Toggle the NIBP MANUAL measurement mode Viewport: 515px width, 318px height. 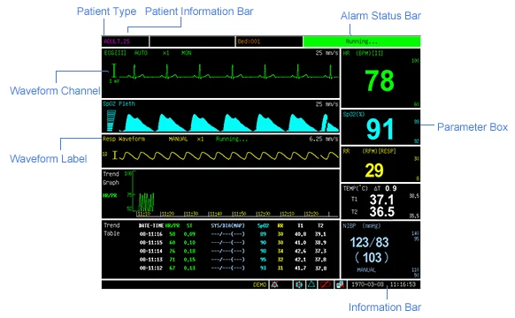[366, 270]
